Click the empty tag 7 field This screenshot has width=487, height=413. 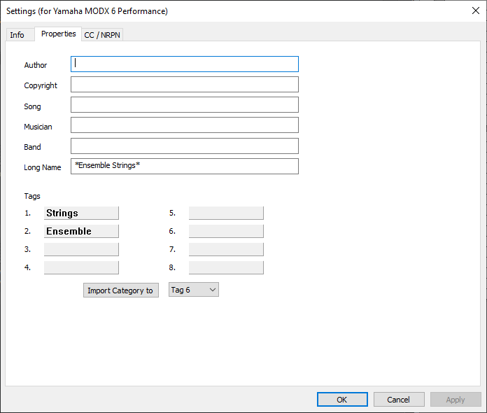[x=226, y=249]
